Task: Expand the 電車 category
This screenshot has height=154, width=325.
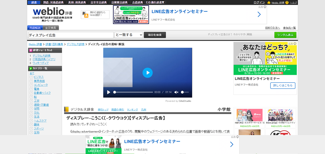Action: (x=31, y=89)
